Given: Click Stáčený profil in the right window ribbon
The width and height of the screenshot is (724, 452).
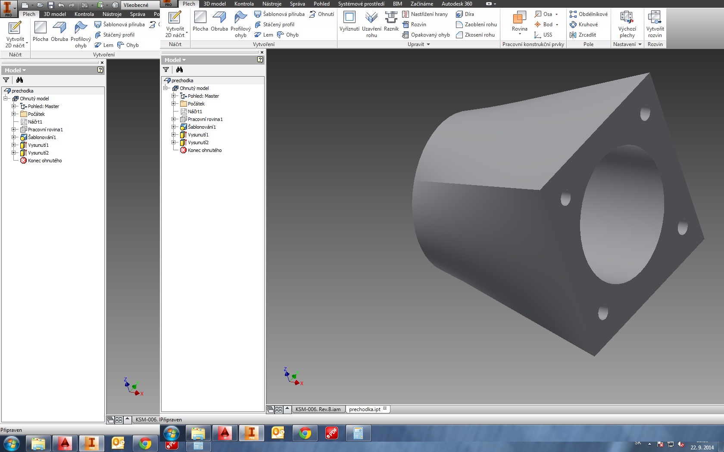Looking at the screenshot, I should pyautogui.click(x=275, y=25).
